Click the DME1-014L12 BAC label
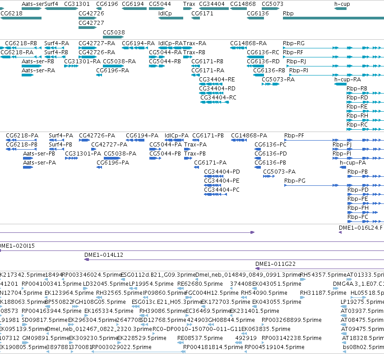This screenshot has width=384, height=354. (104, 255)
